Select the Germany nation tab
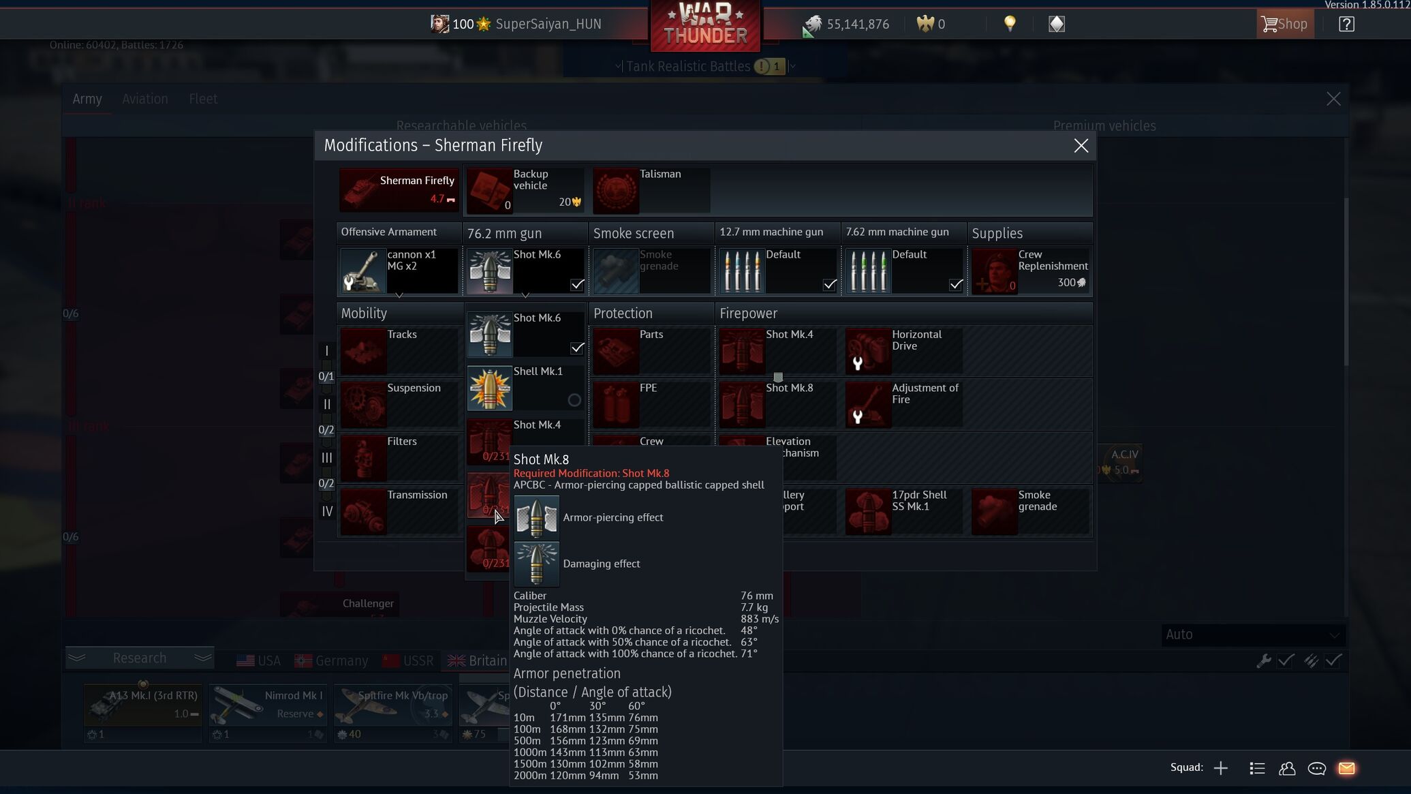 click(x=331, y=660)
